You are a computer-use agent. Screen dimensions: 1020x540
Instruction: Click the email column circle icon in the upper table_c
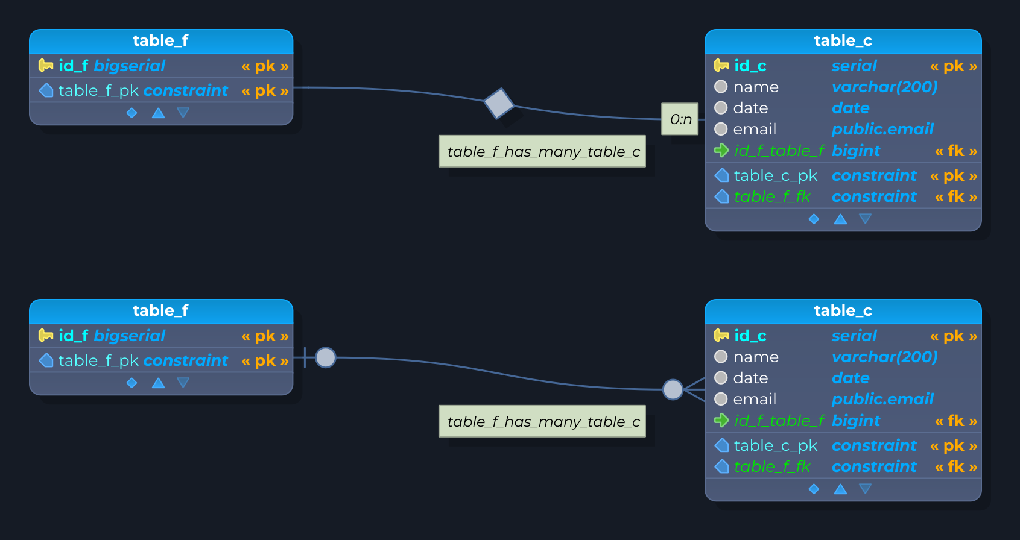(x=721, y=128)
